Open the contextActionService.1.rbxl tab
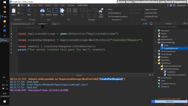 (21, 24)
